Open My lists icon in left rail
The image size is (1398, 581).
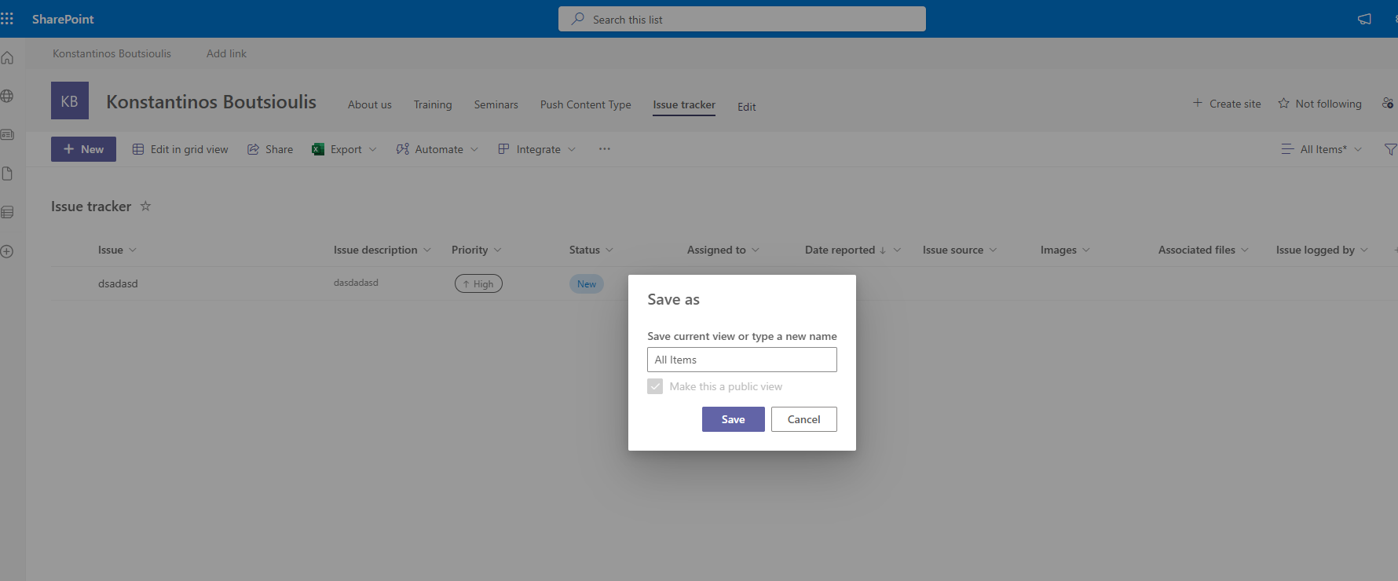7,212
